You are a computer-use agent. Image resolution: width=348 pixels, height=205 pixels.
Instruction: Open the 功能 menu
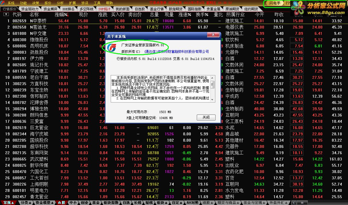[x=23, y=3]
